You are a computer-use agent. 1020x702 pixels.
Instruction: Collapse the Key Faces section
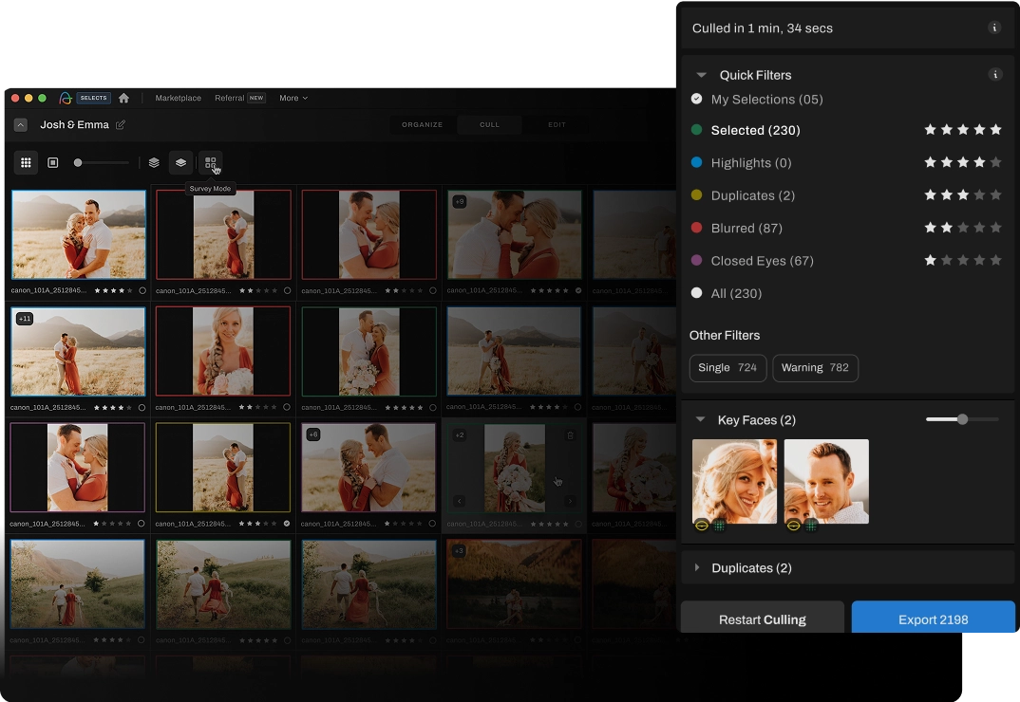coord(702,419)
